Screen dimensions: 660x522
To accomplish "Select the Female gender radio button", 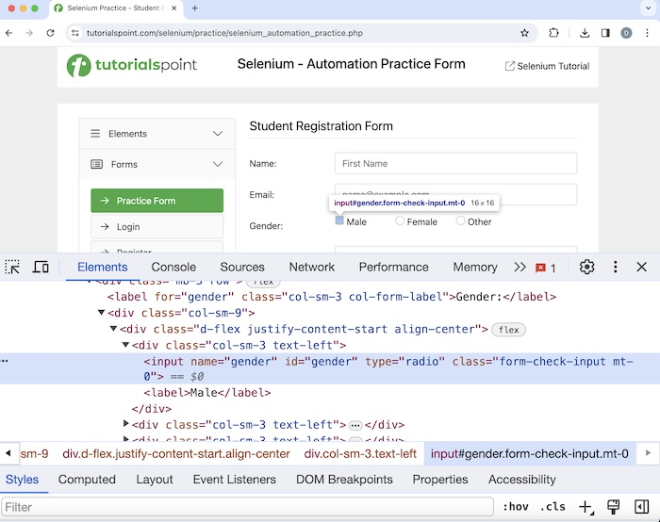I will tap(400, 221).
